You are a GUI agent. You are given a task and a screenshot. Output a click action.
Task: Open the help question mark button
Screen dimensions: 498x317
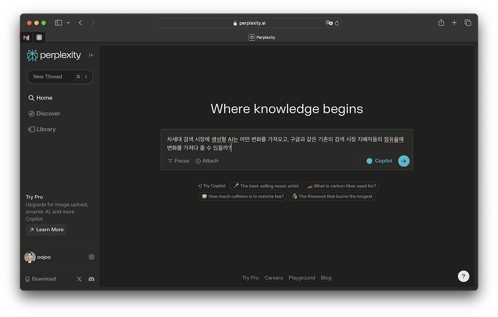pos(463,277)
